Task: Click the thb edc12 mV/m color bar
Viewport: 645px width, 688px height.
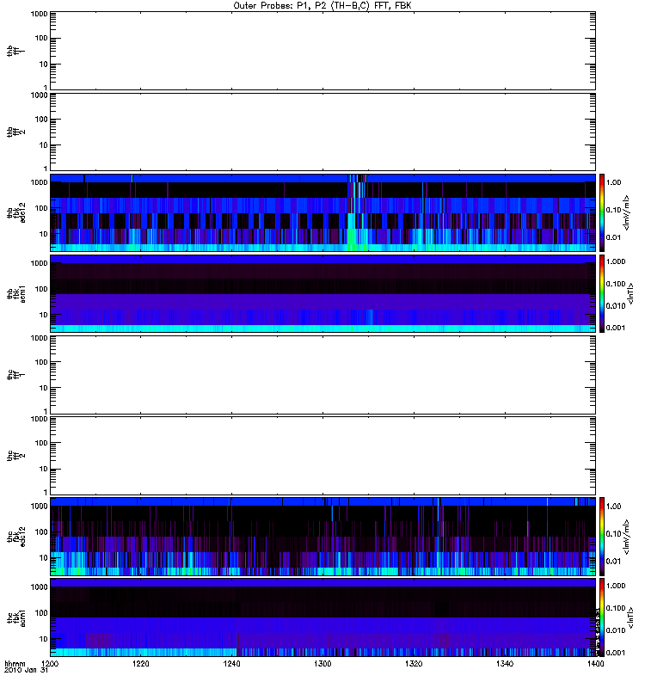Action: click(602, 212)
